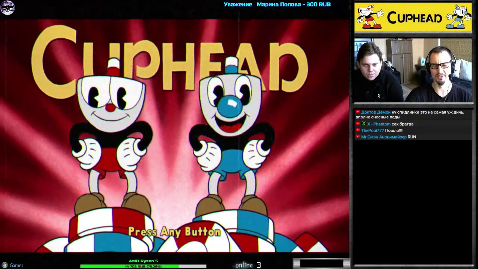Click the username 'Доктор Демон' in chat
This screenshot has height=269, width=478.
click(x=376, y=112)
